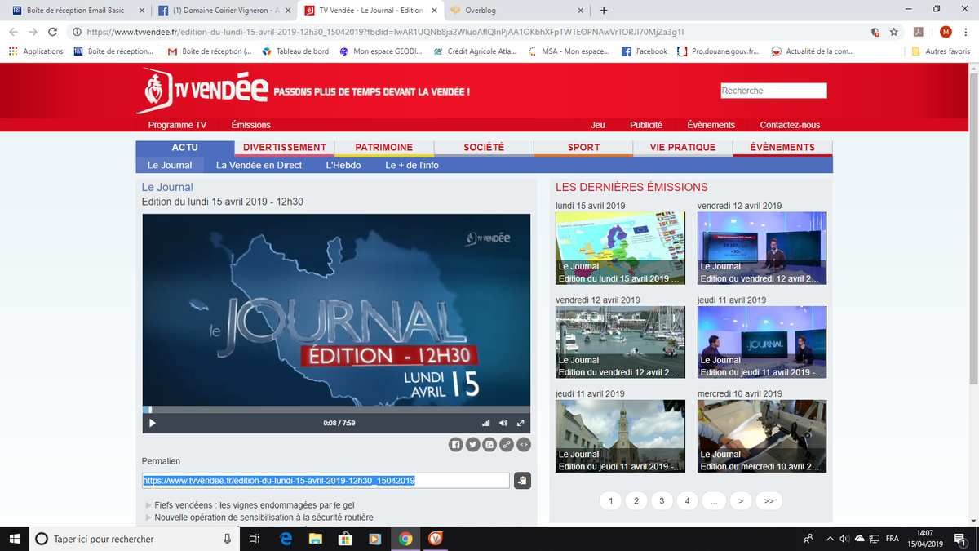
Task: Click the cookie-blocked icon in the address bar
Action: (875, 32)
